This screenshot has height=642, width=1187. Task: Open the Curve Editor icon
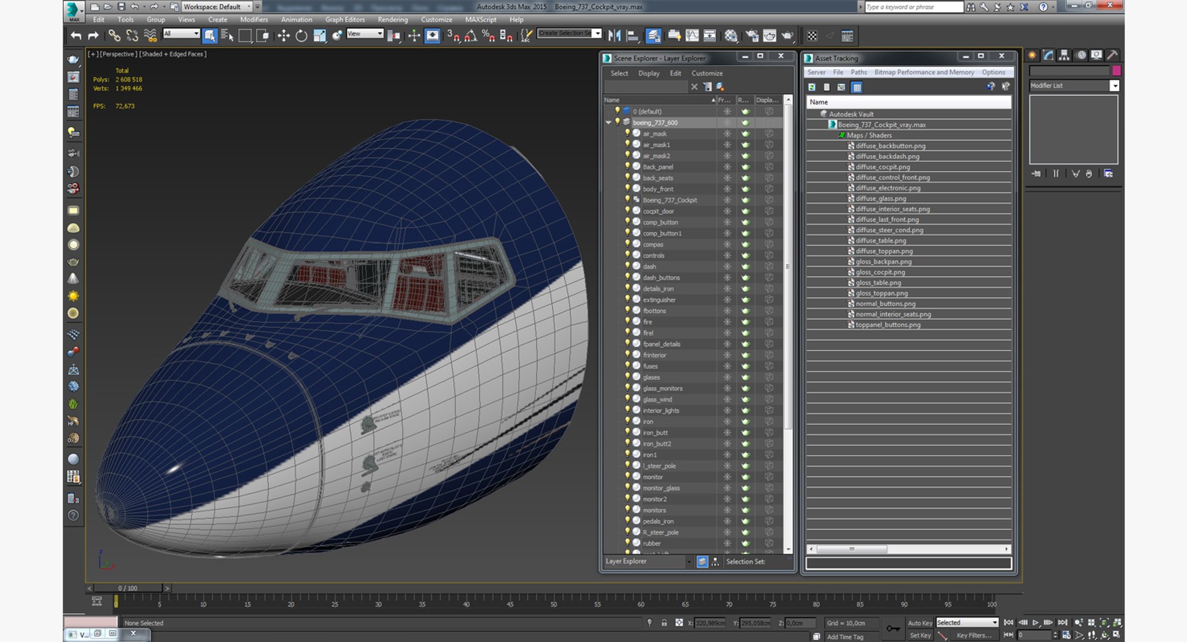tap(692, 36)
